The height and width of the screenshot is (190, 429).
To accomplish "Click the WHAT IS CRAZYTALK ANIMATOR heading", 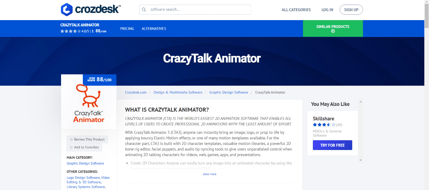I will tap(167, 110).
